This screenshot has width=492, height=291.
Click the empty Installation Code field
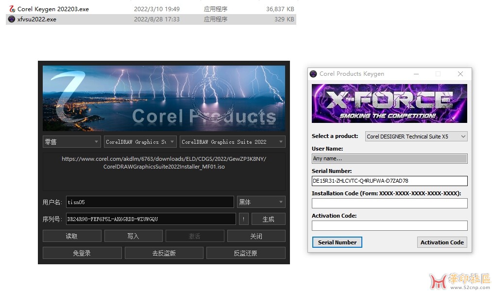(x=390, y=203)
